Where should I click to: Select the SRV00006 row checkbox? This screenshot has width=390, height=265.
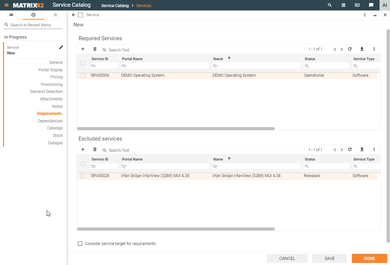click(x=83, y=76)
